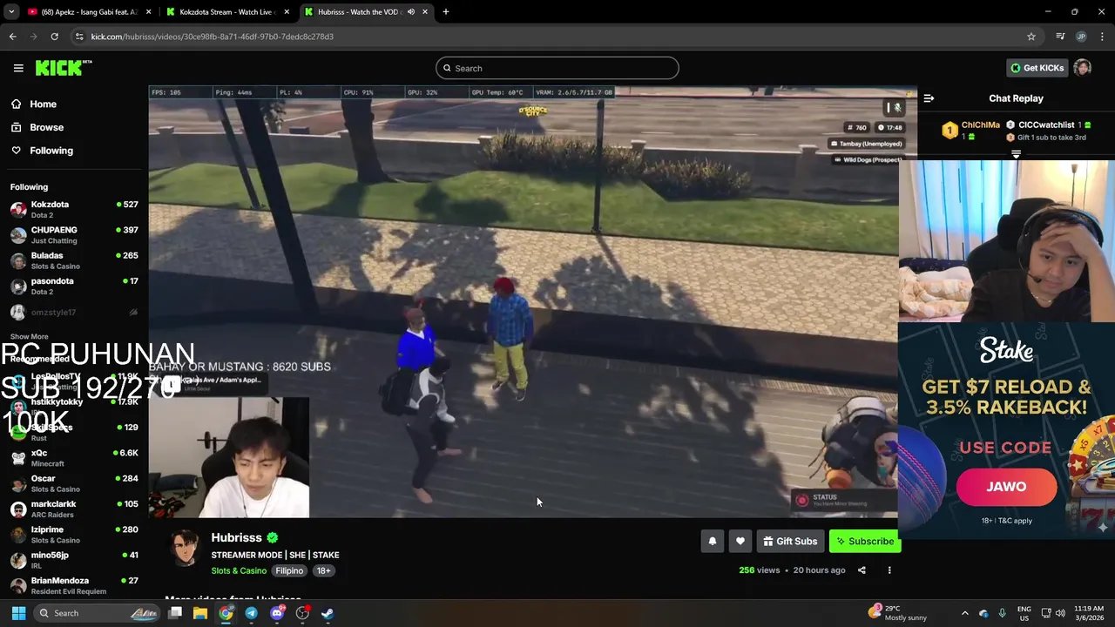Show hidden system tray icons
The image size is (1115, 627).
(964, 613)
